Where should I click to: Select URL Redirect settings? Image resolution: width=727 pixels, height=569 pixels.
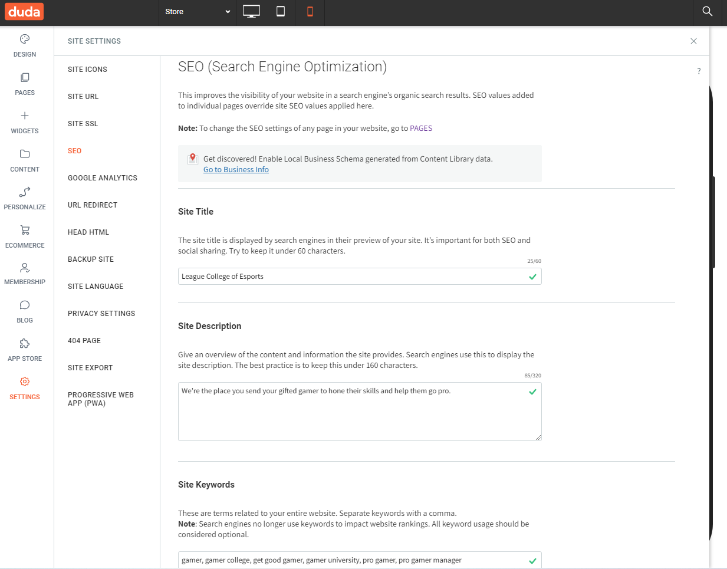pos(93,205)
